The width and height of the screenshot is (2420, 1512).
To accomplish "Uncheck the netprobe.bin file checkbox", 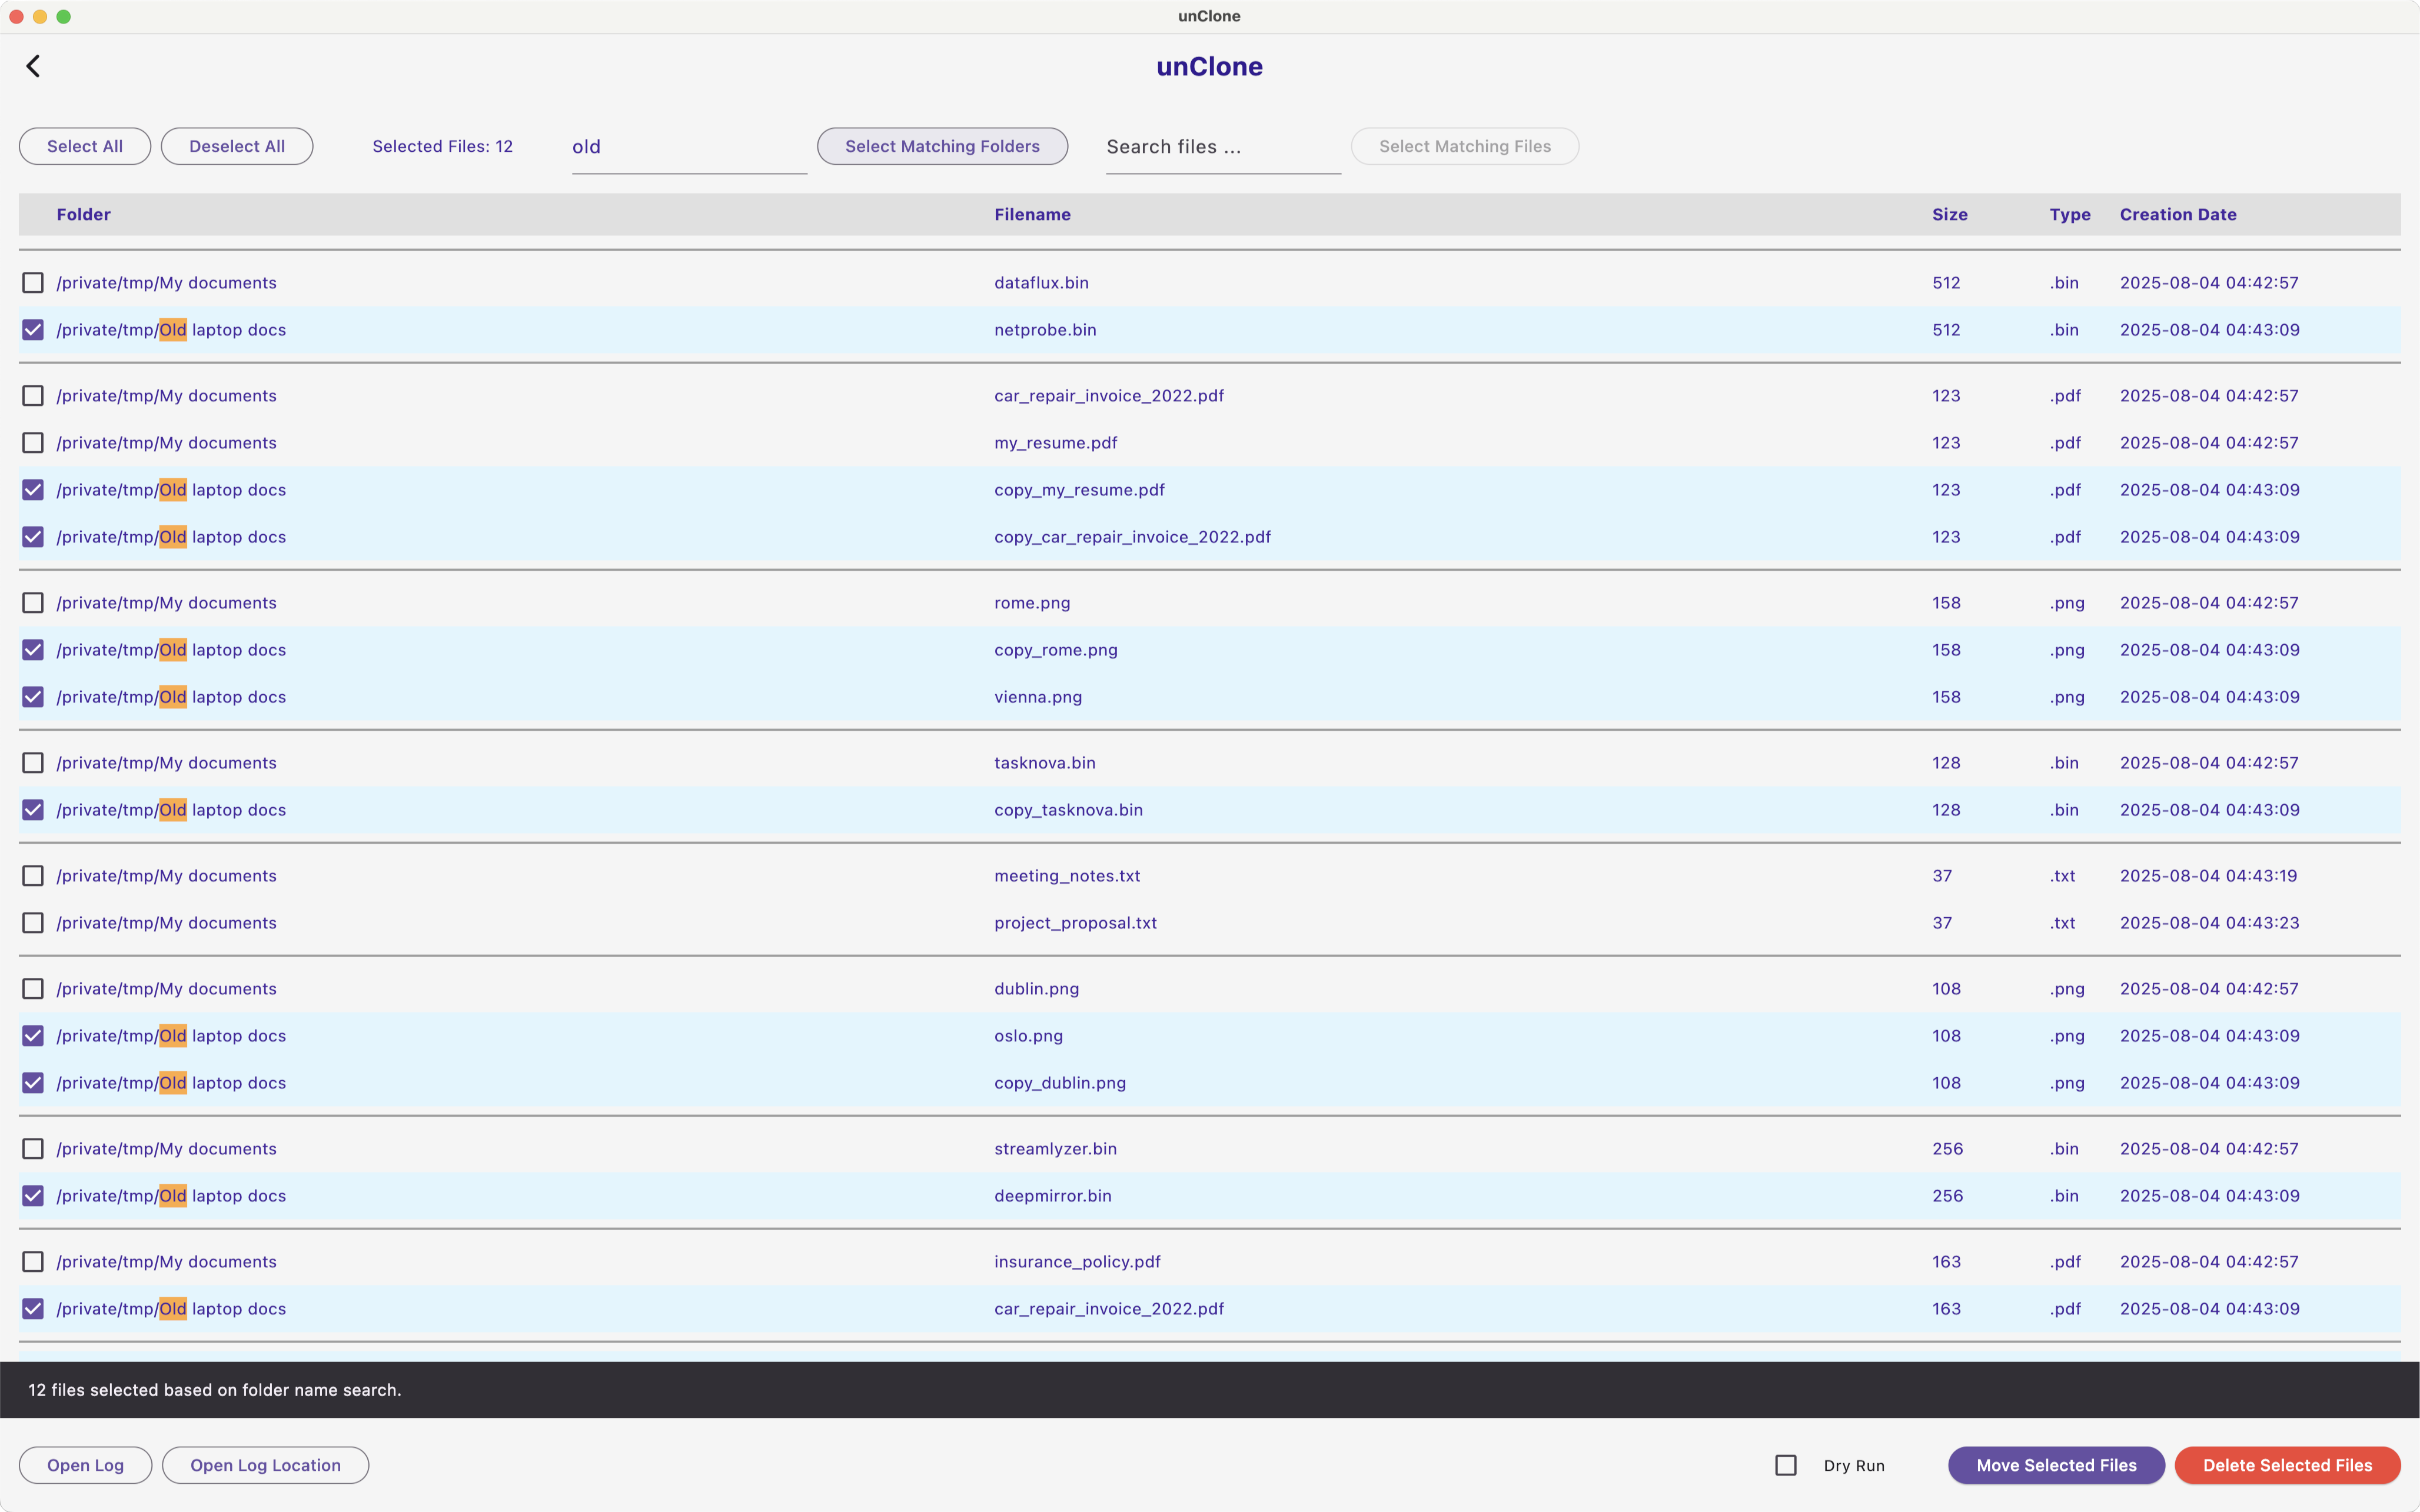I will tap(33, 330).
